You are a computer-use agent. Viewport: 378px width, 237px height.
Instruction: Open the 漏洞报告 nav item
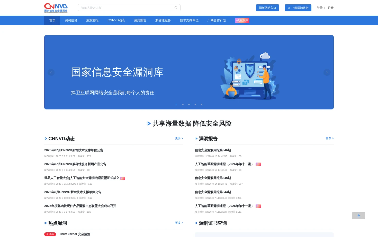(140, 20)
